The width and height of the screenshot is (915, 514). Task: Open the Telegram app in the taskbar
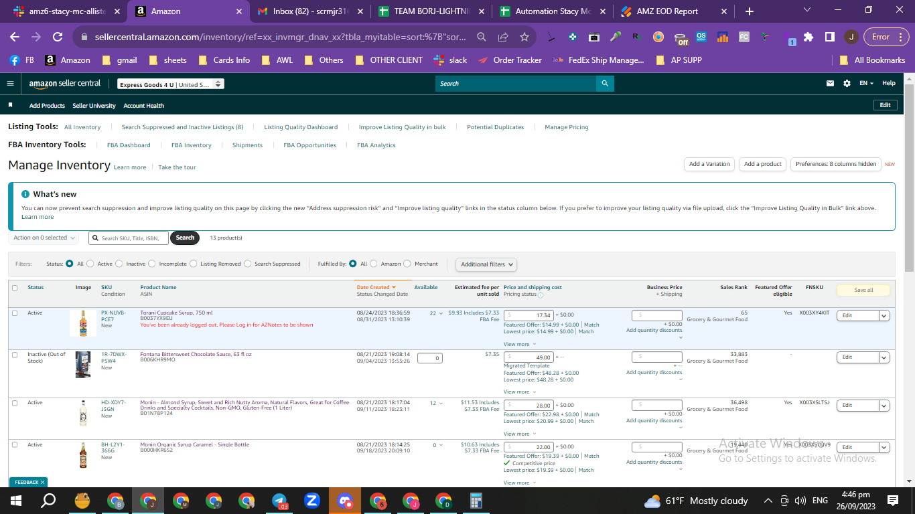(279, 501)
